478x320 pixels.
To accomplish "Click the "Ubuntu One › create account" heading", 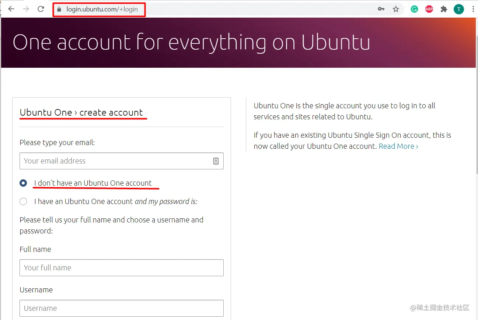I will [81, 112].
